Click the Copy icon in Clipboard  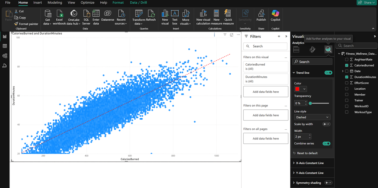(x=16, y=18)
